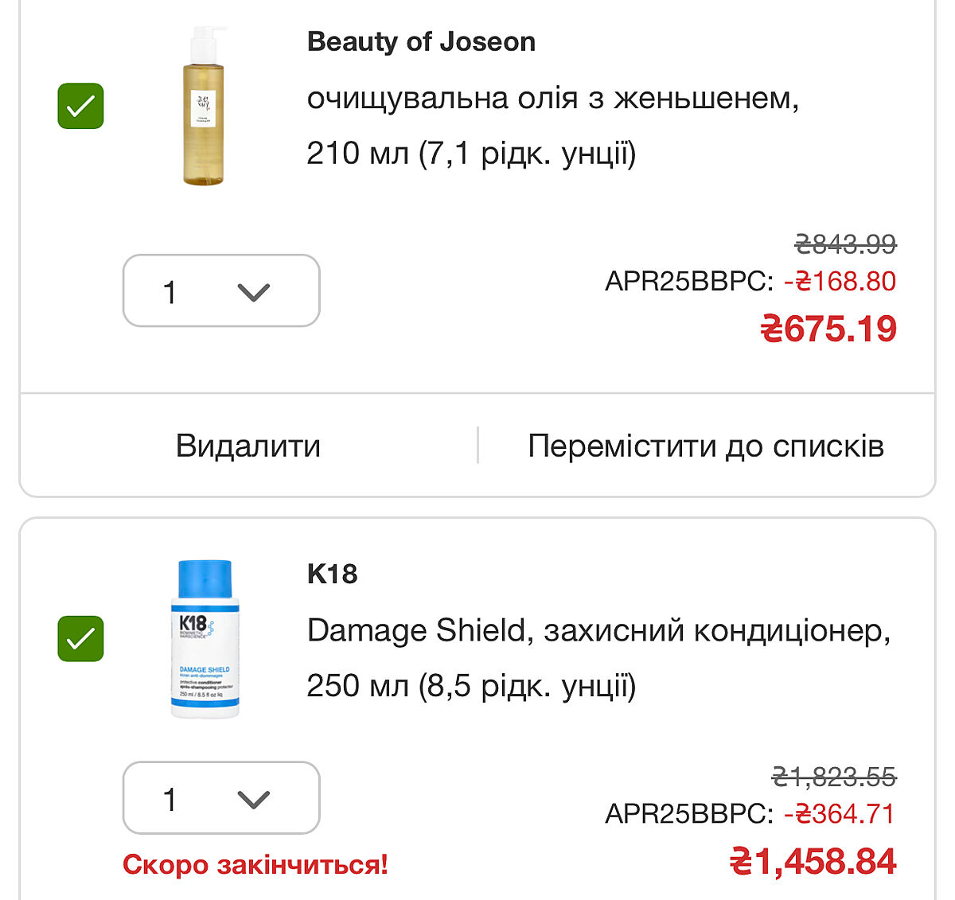
Task: Click Видалити to remove the cleansing oil
Action: click(x=248, y=446)
